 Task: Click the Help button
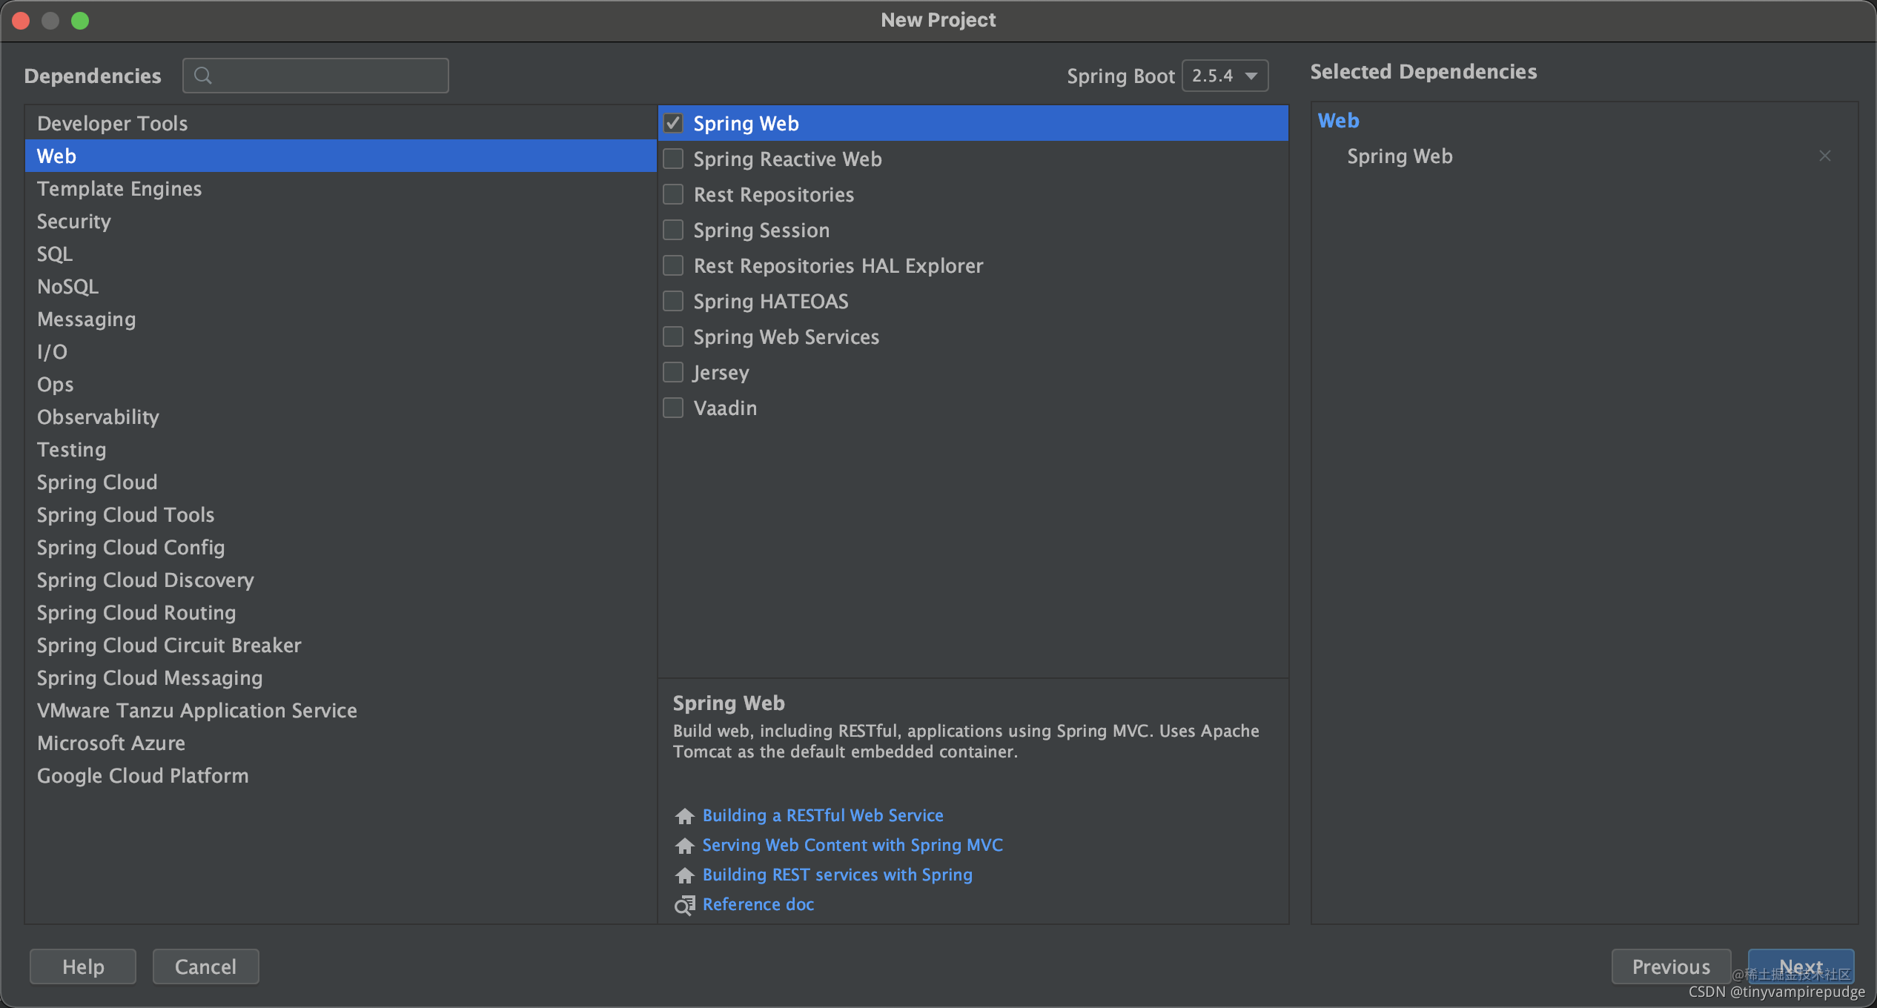(83, 967)
